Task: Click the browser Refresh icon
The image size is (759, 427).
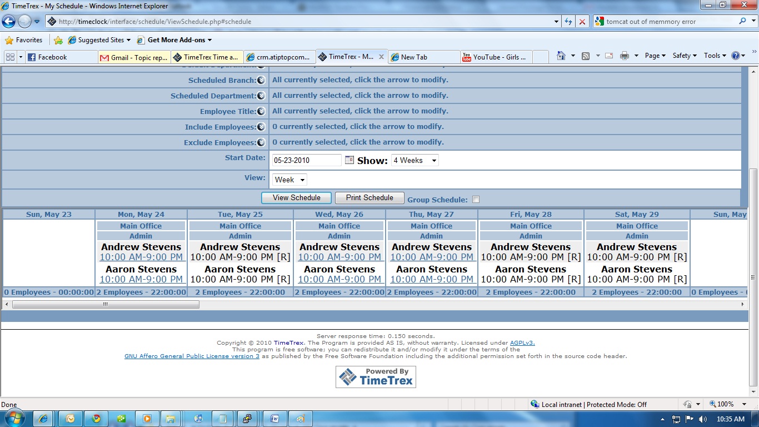Action: (x=568, y=22)
